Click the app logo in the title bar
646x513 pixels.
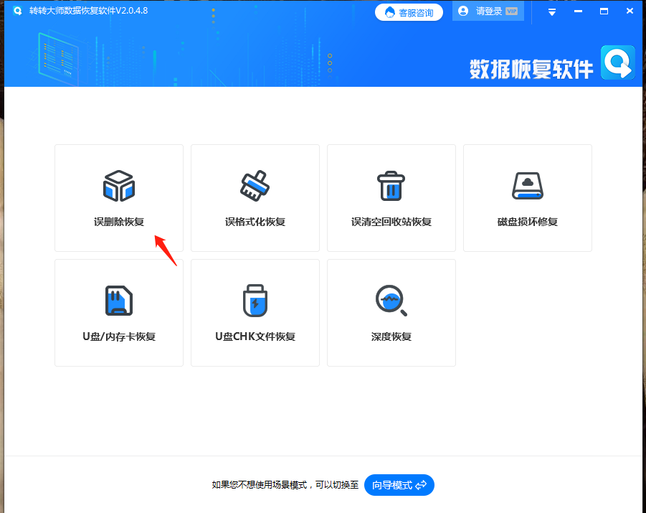17,11
